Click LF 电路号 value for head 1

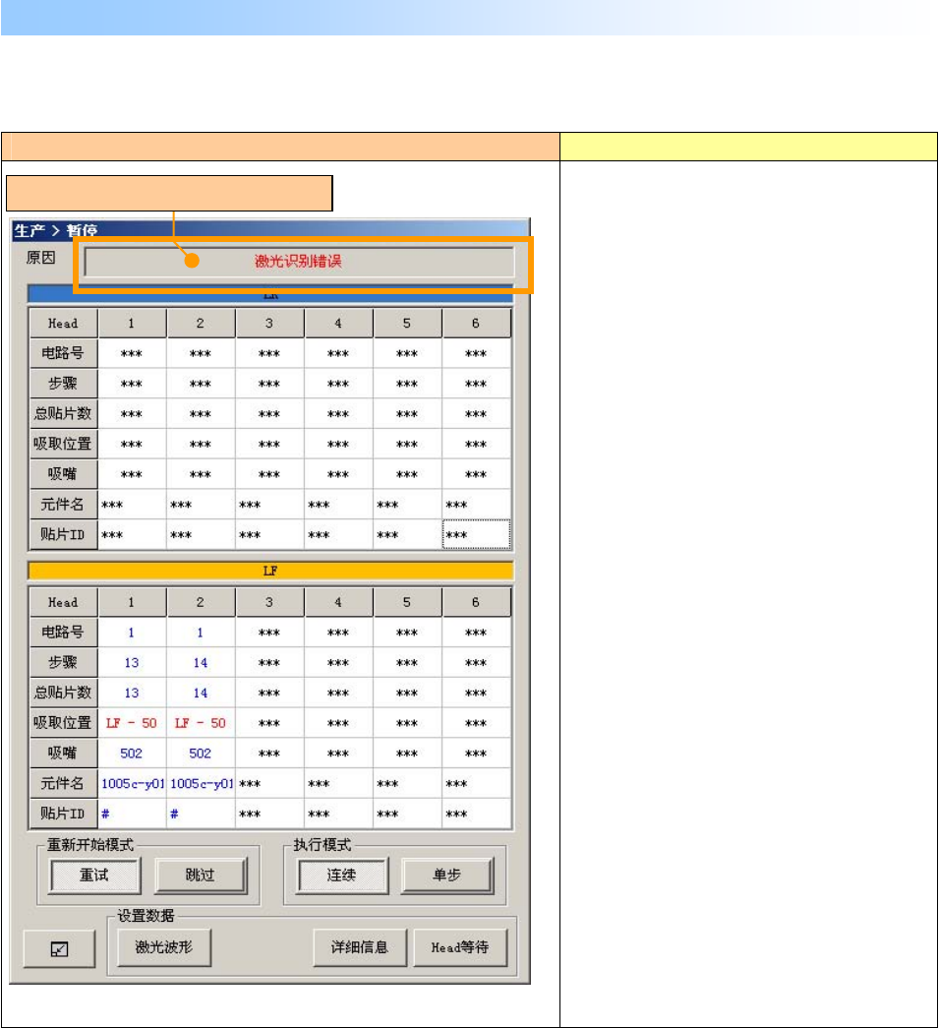[x=132, y=633]
